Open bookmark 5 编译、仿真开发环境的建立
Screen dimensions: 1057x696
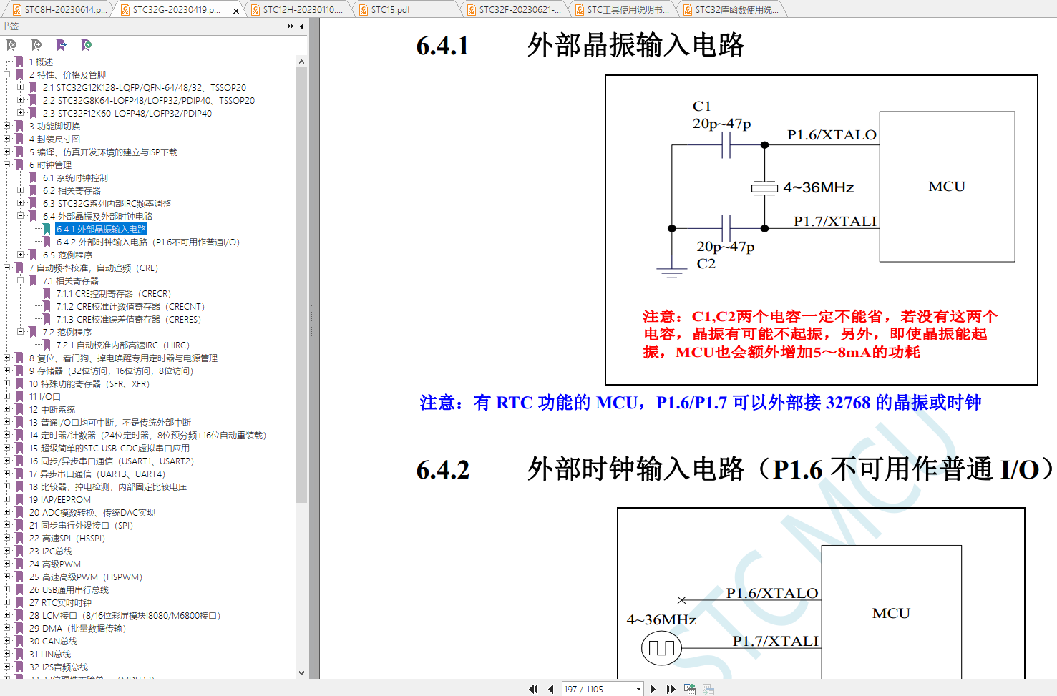pos(103,152)
